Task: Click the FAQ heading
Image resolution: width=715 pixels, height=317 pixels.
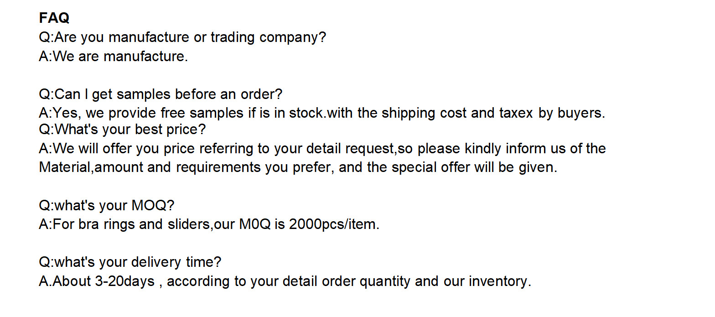Action: click(54, 18)
